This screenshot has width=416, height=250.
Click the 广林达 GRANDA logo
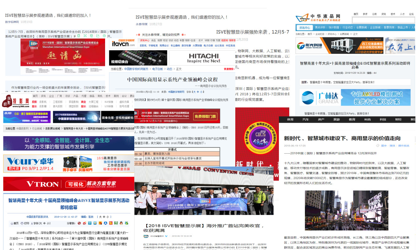pos(319,98)
